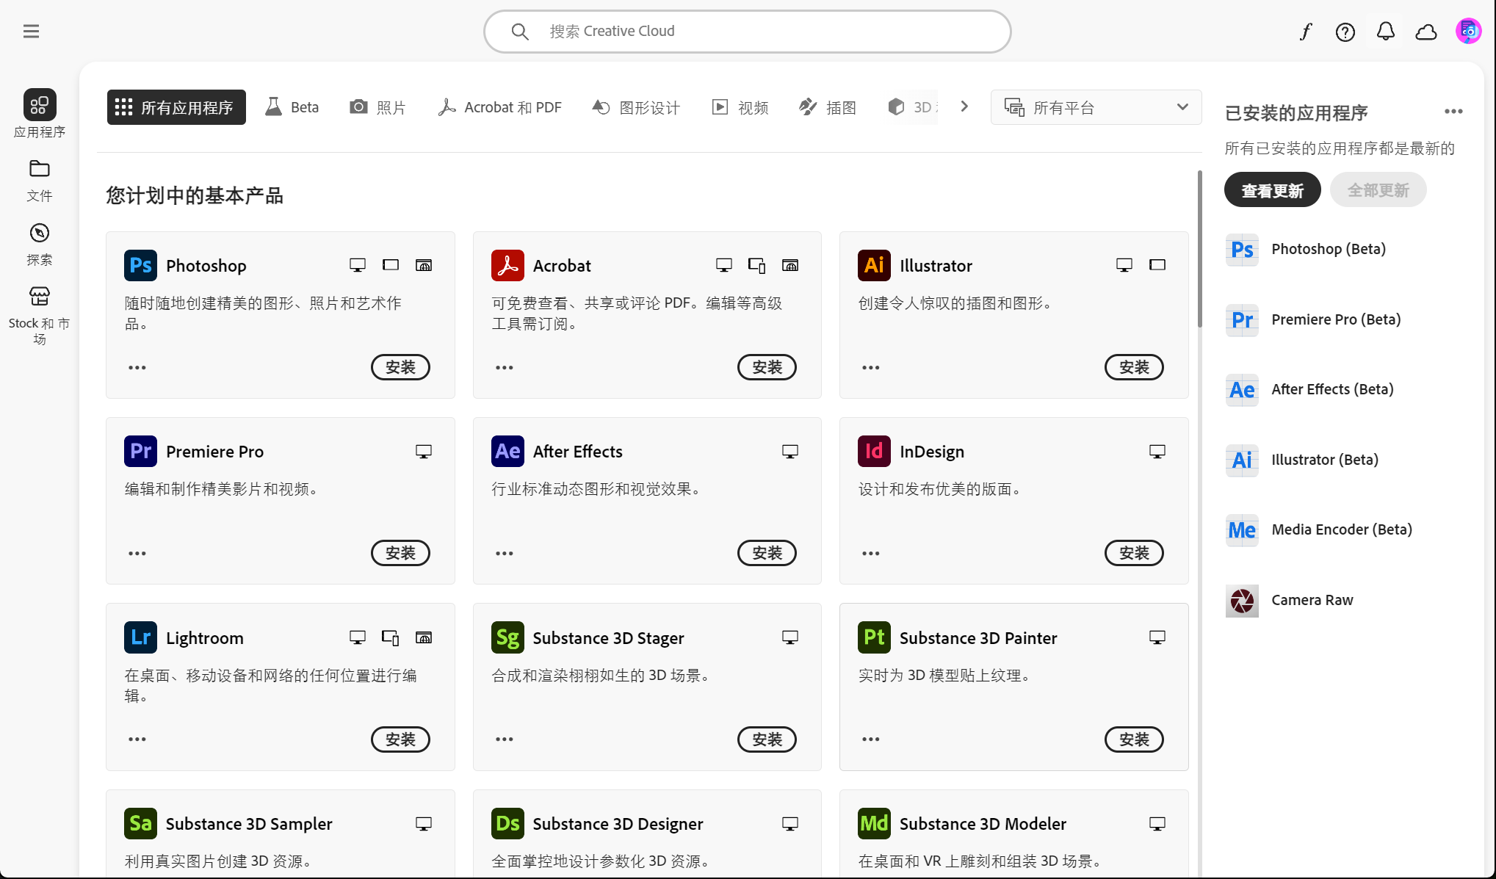Click the Acrobat app icon

pos(506,265)
